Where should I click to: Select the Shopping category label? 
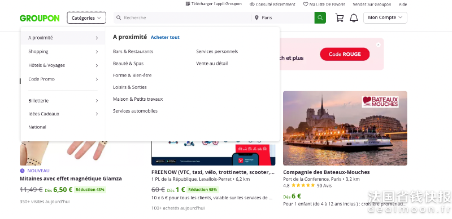[x=38, y=52]
